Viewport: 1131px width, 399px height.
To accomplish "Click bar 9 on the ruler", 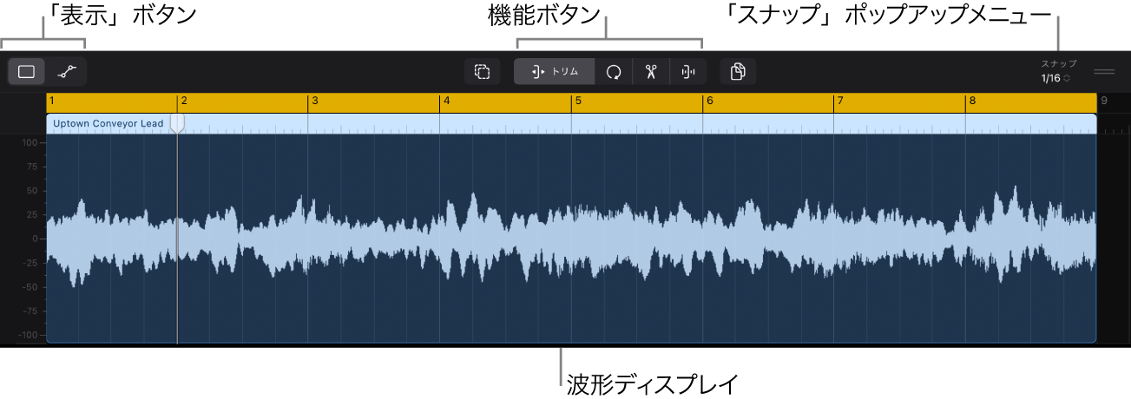I will pos(1104,101).
